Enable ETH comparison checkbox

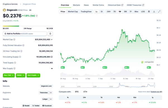[82, 92]
